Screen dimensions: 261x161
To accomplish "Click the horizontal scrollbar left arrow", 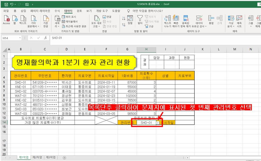I will pos(188,158).
